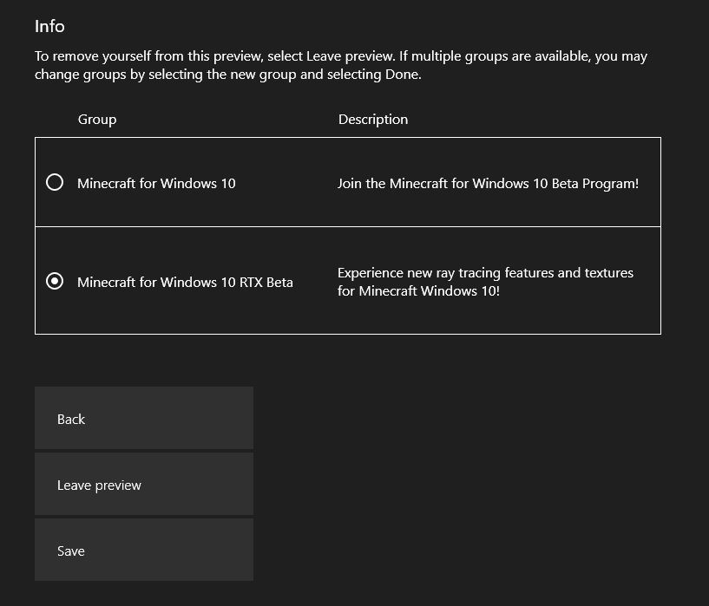Select the Minecraft for Windows 10 RTX Beta radio button
Viewport: 709px width, 606px height.
coord(55,282)
